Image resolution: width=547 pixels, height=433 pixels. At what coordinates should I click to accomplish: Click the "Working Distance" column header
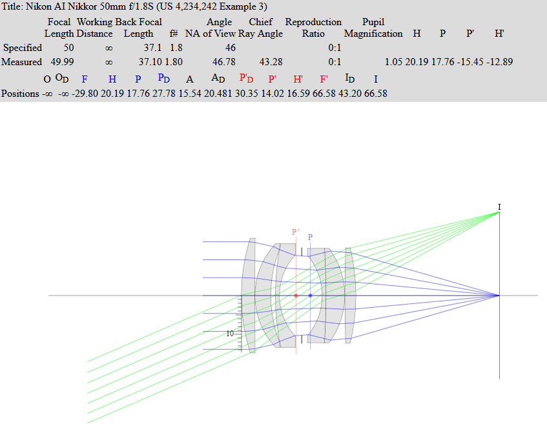click(x=94, y=28)
